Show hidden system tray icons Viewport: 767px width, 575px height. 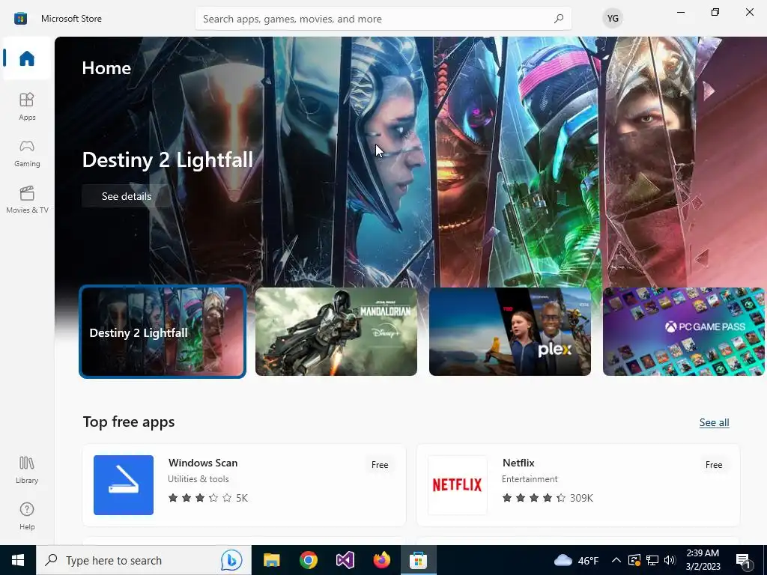(616, 560)
